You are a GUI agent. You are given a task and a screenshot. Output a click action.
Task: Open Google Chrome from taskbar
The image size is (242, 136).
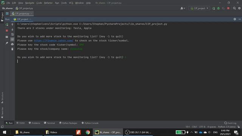[88, 132]
